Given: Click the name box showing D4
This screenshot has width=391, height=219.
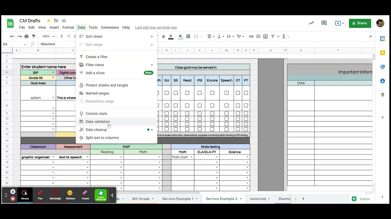Looking at the screenshot, I should [x=14, y=44].
